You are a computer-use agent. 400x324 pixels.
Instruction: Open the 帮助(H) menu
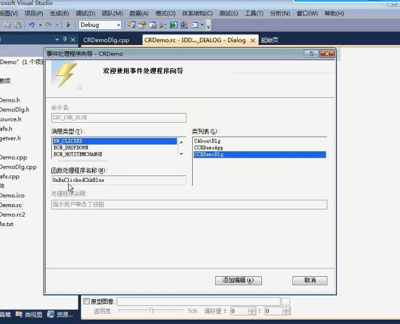tap(334, 13)
